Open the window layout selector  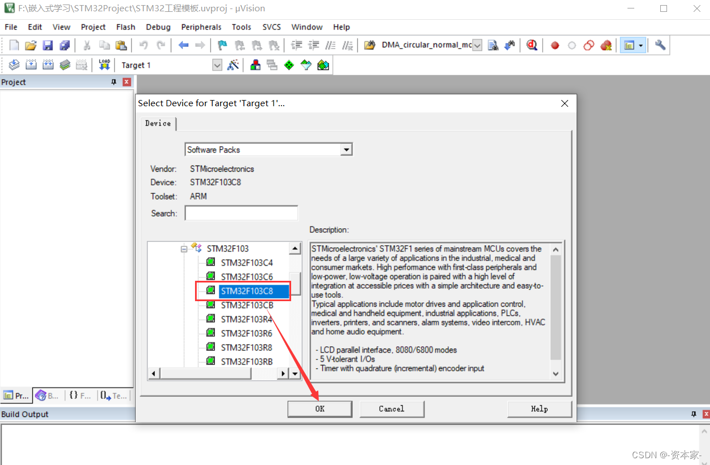coord(628,45)
